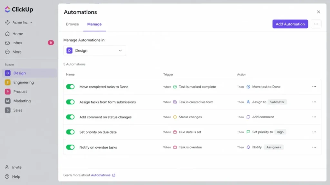Viewport: 330px width, 185px height.
Task: Click the calendar icon beside Task is overdue
Action: (x=175, y=147)
